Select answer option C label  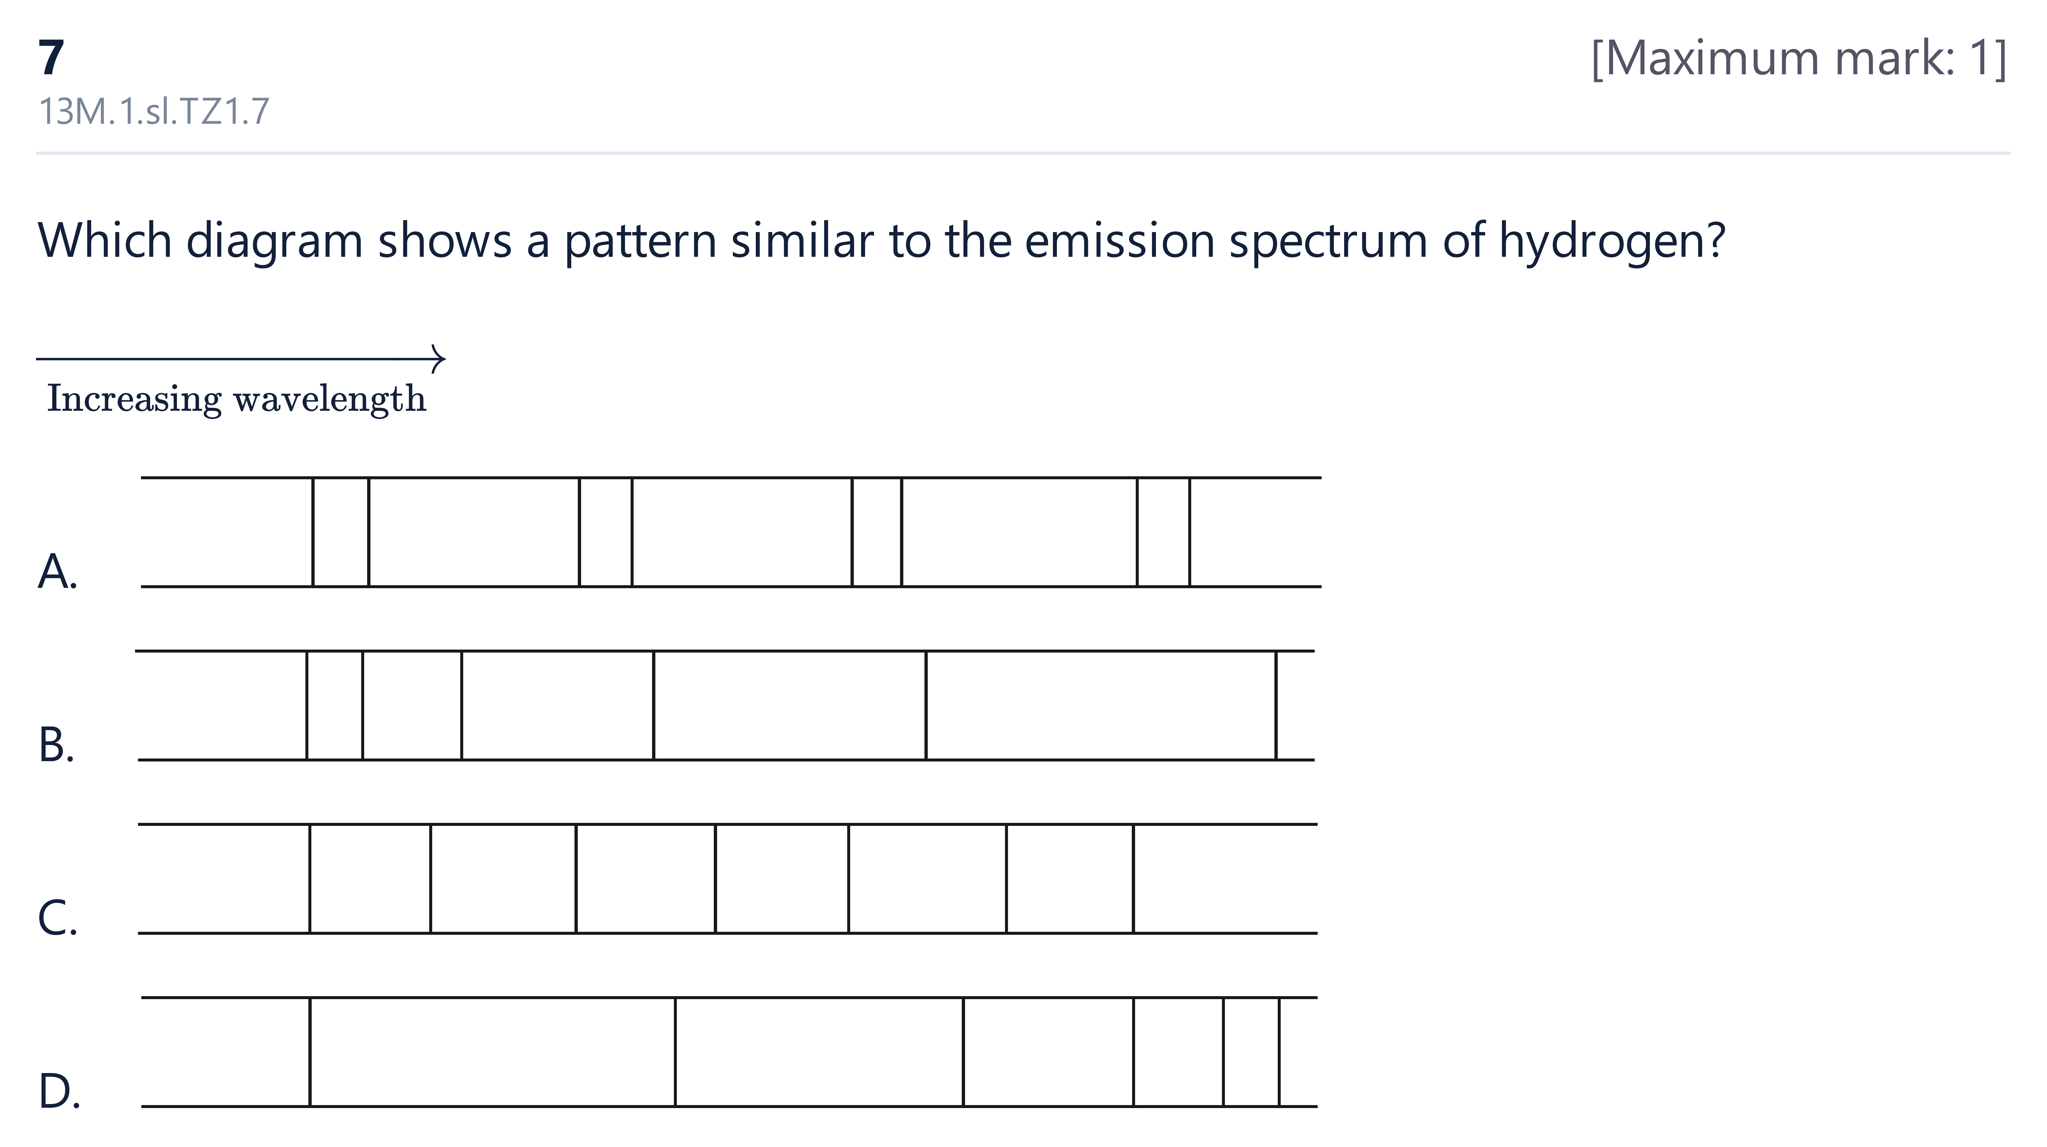[57, 918]
